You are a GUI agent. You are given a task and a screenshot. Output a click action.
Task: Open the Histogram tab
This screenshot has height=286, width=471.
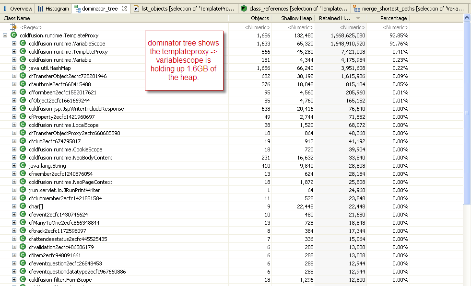click(x=53, y=9)
